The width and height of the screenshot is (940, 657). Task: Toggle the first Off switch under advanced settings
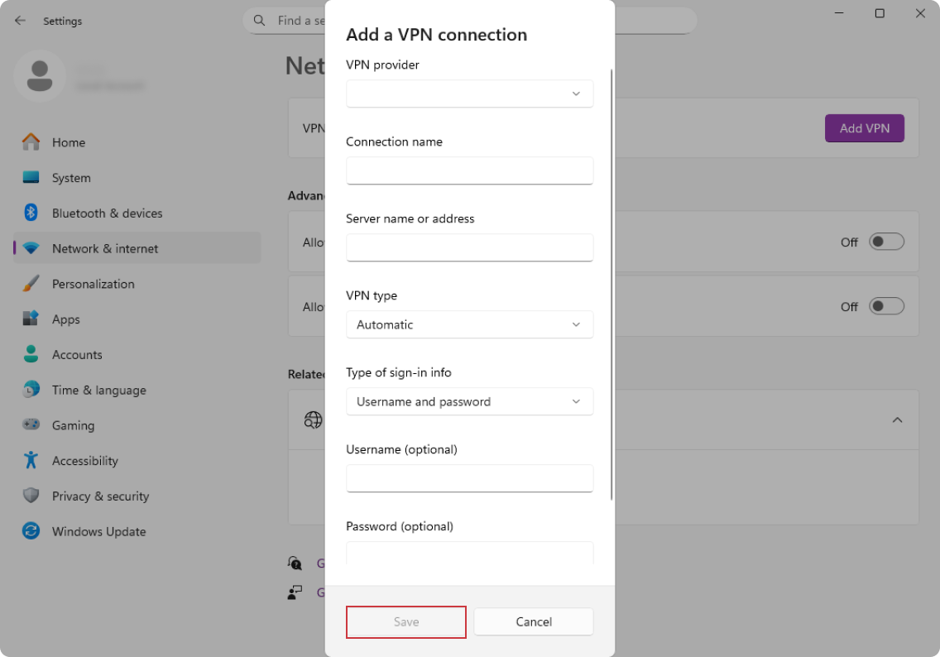[886, 242]
